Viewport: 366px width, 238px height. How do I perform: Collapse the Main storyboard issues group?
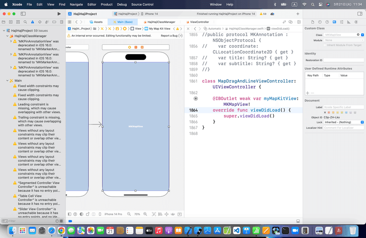coord(7,81)
